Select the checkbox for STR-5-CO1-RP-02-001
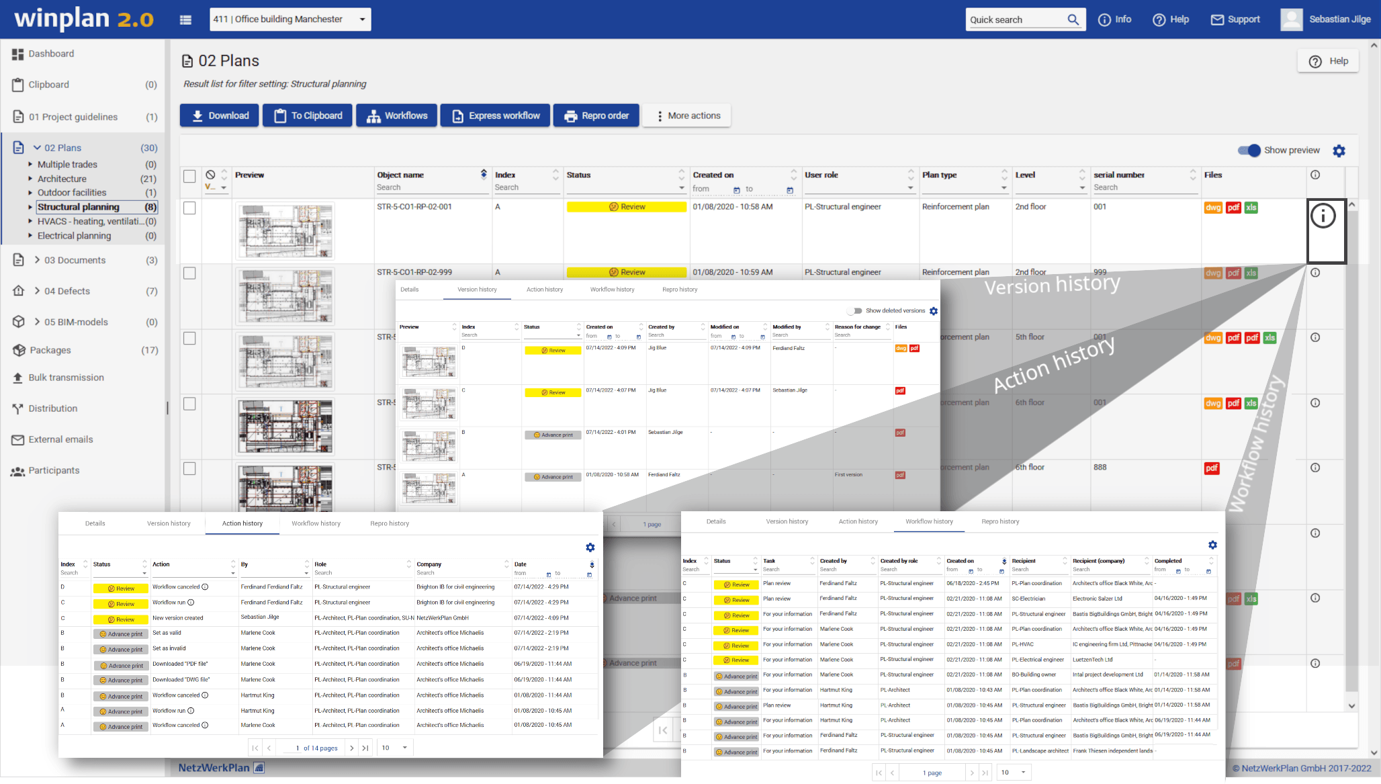The width and height of the screenshot is (1381, 784). point(189,208)
